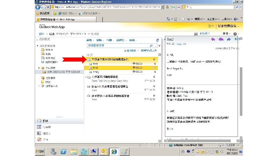Open the arrange-by sort dropdown above message list

[131, 51]
